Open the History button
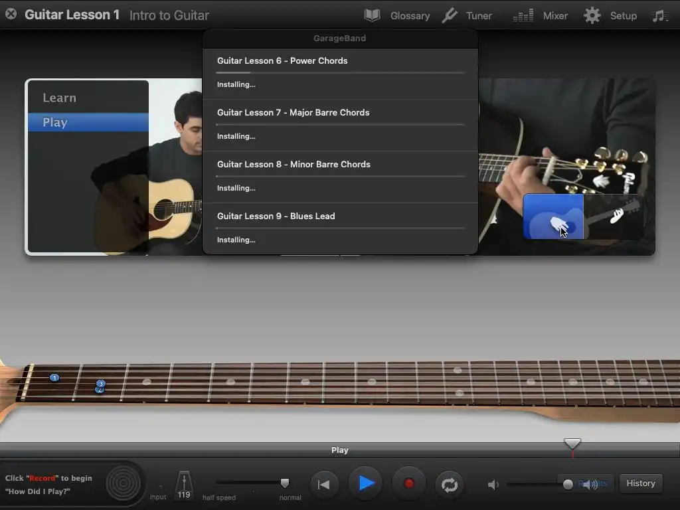This screenshot has height=510, width=680. tap(641, 483)
